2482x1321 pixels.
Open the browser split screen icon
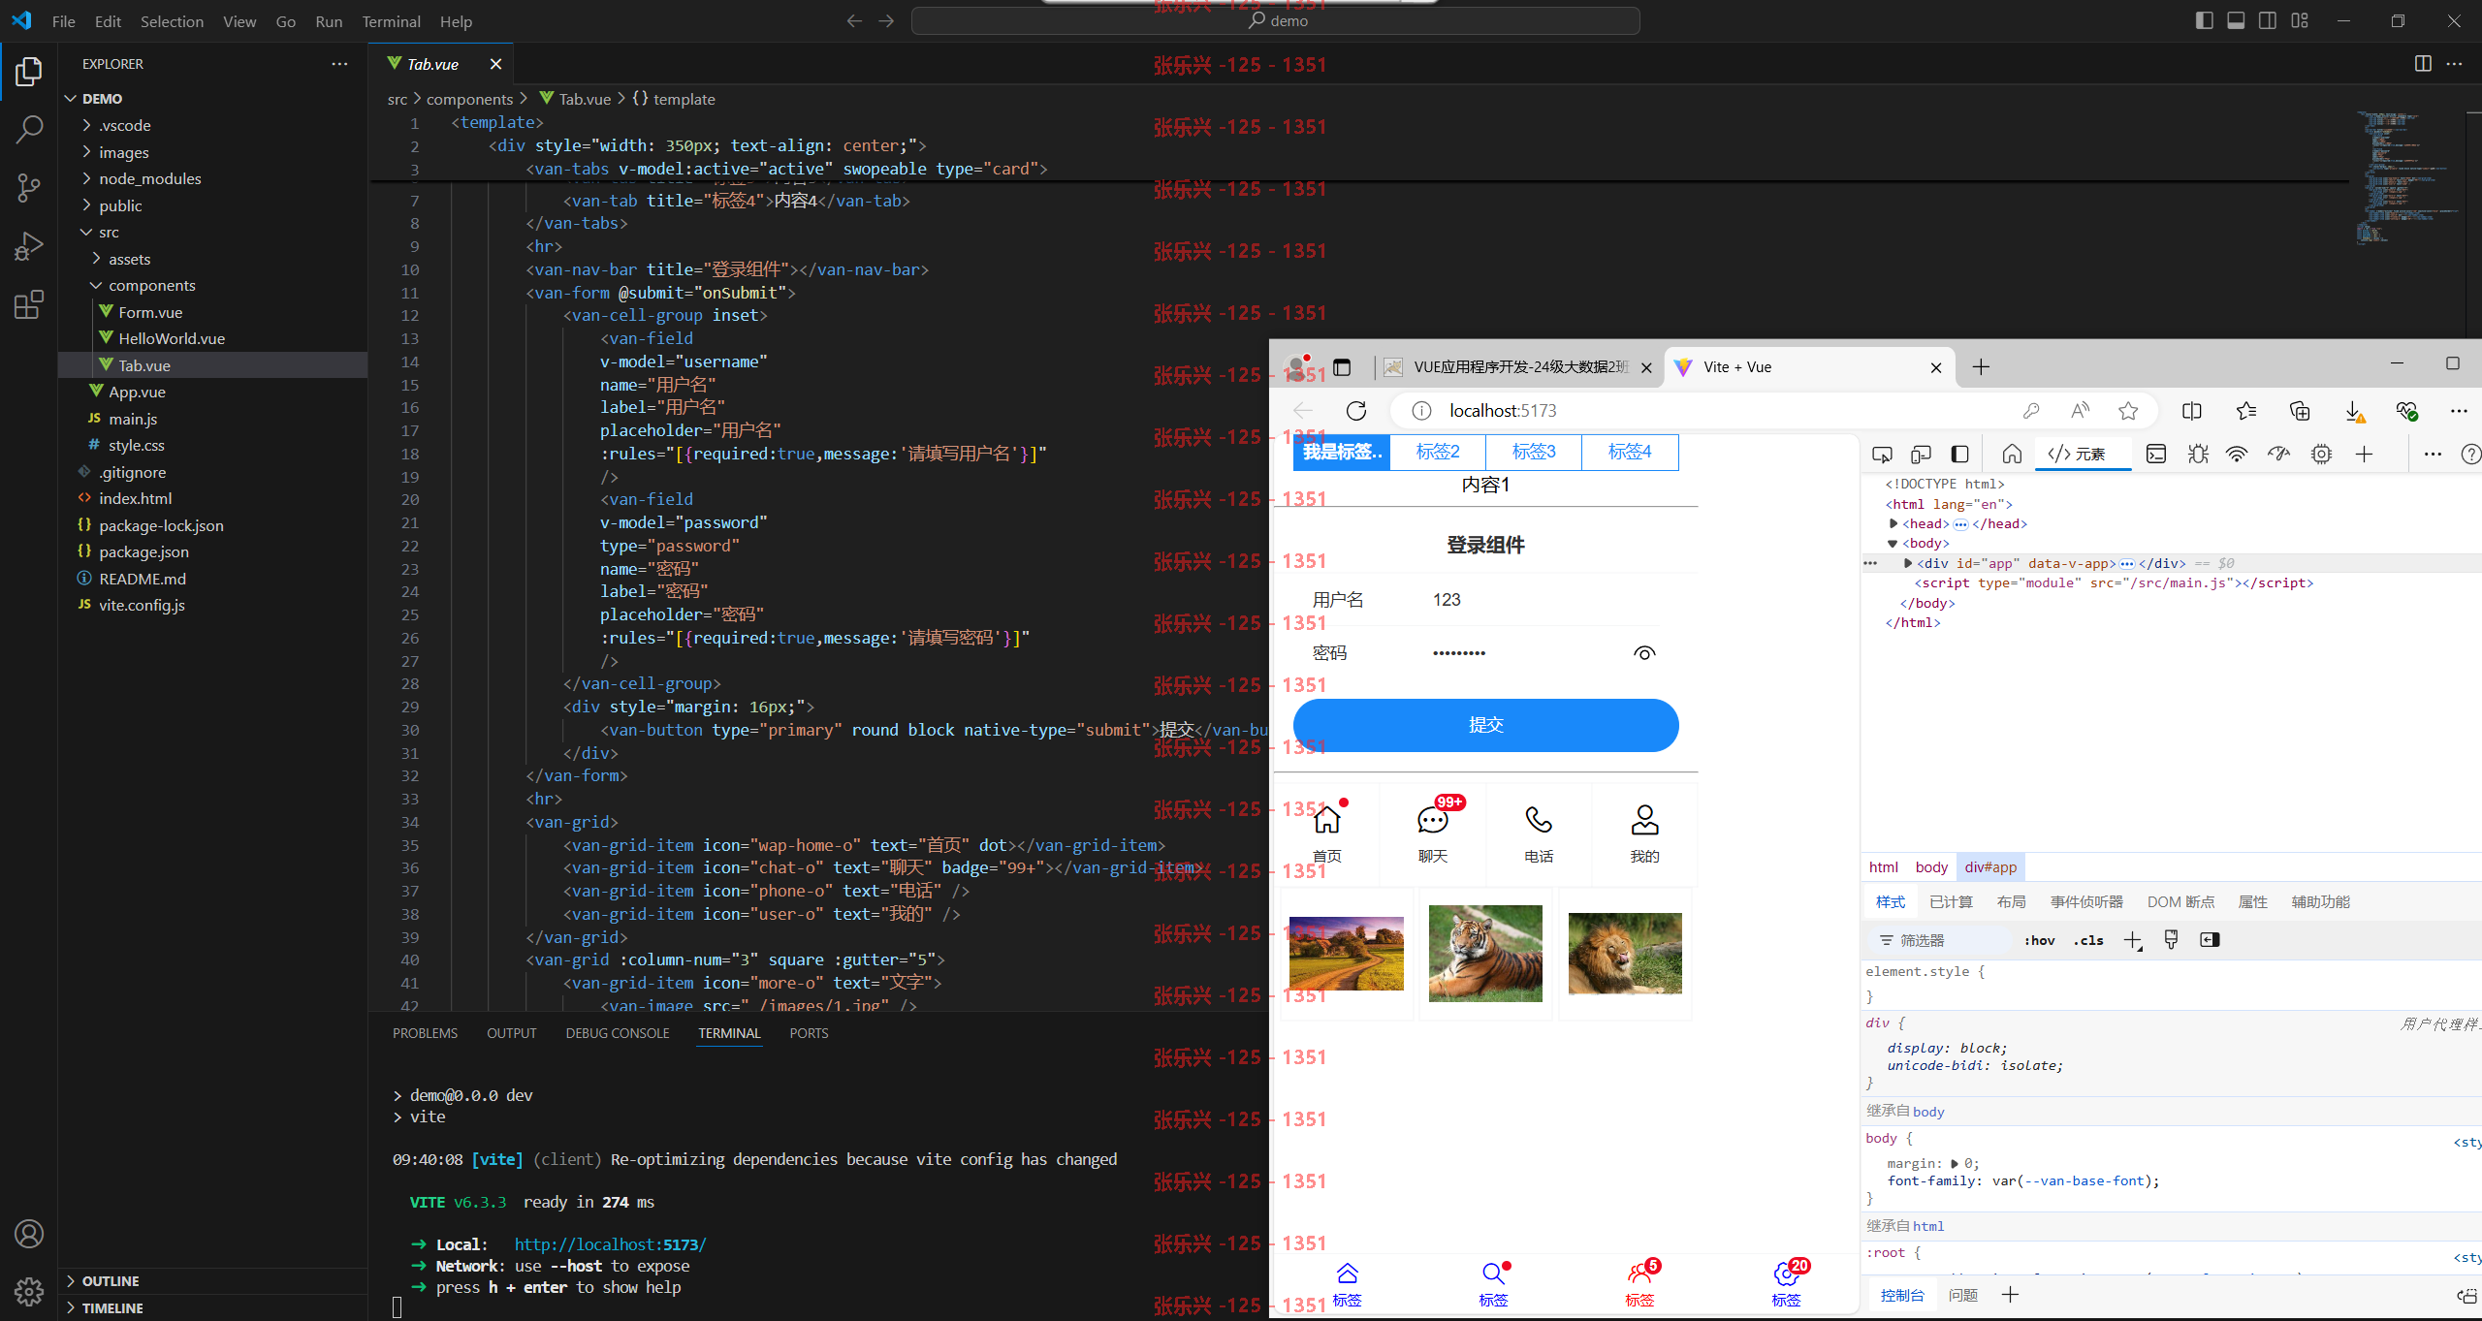(2191, 411)
